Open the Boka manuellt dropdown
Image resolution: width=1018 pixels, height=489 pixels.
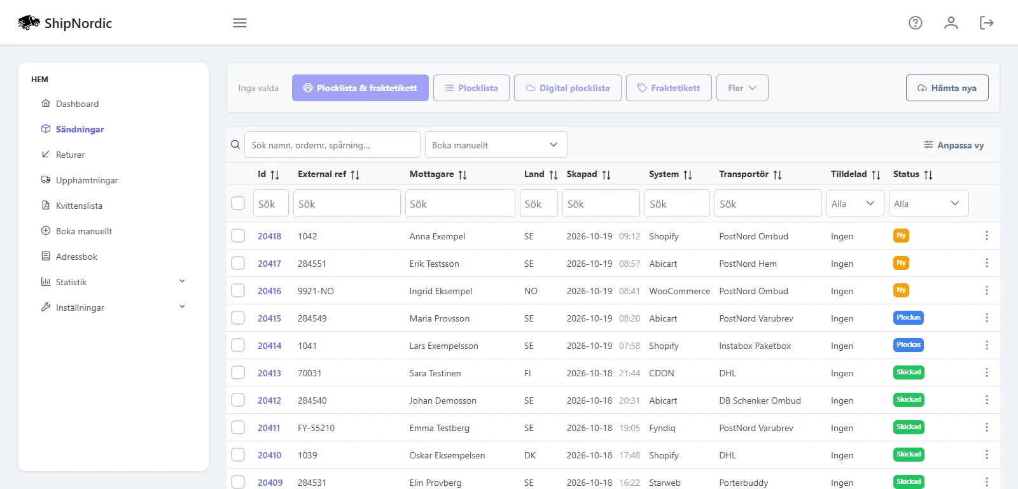click(x=496, y=145)
